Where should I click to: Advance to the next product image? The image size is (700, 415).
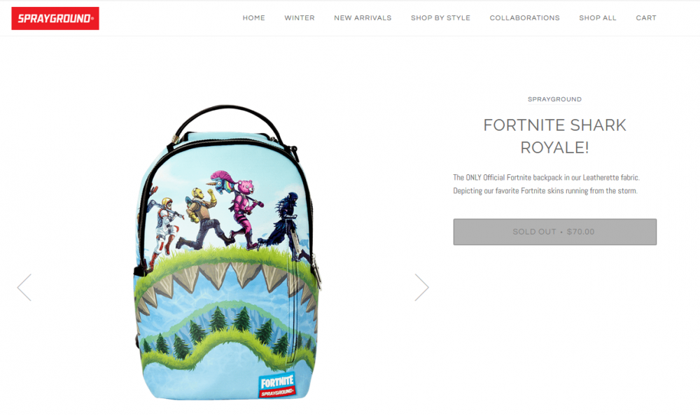click(x=422, y=288)
